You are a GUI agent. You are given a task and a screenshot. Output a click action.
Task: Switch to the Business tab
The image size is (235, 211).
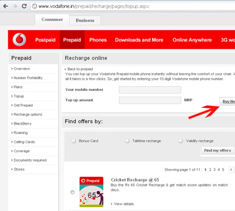85,20
